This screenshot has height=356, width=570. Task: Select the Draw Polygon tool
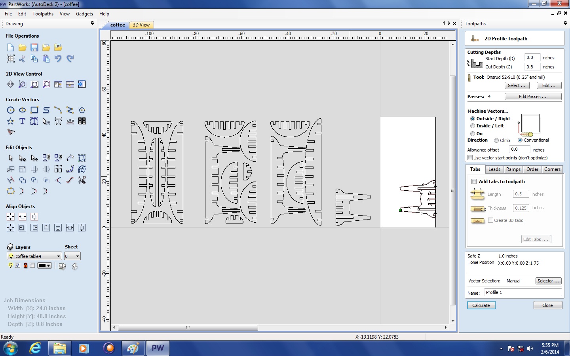(82, 110)
